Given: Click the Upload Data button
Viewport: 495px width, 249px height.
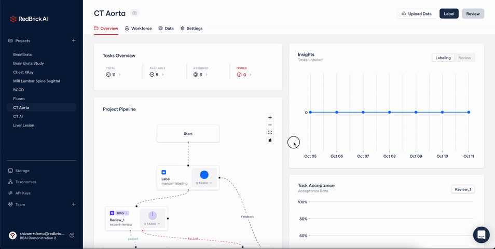Looking at the screenshot, I should point(416,14).
